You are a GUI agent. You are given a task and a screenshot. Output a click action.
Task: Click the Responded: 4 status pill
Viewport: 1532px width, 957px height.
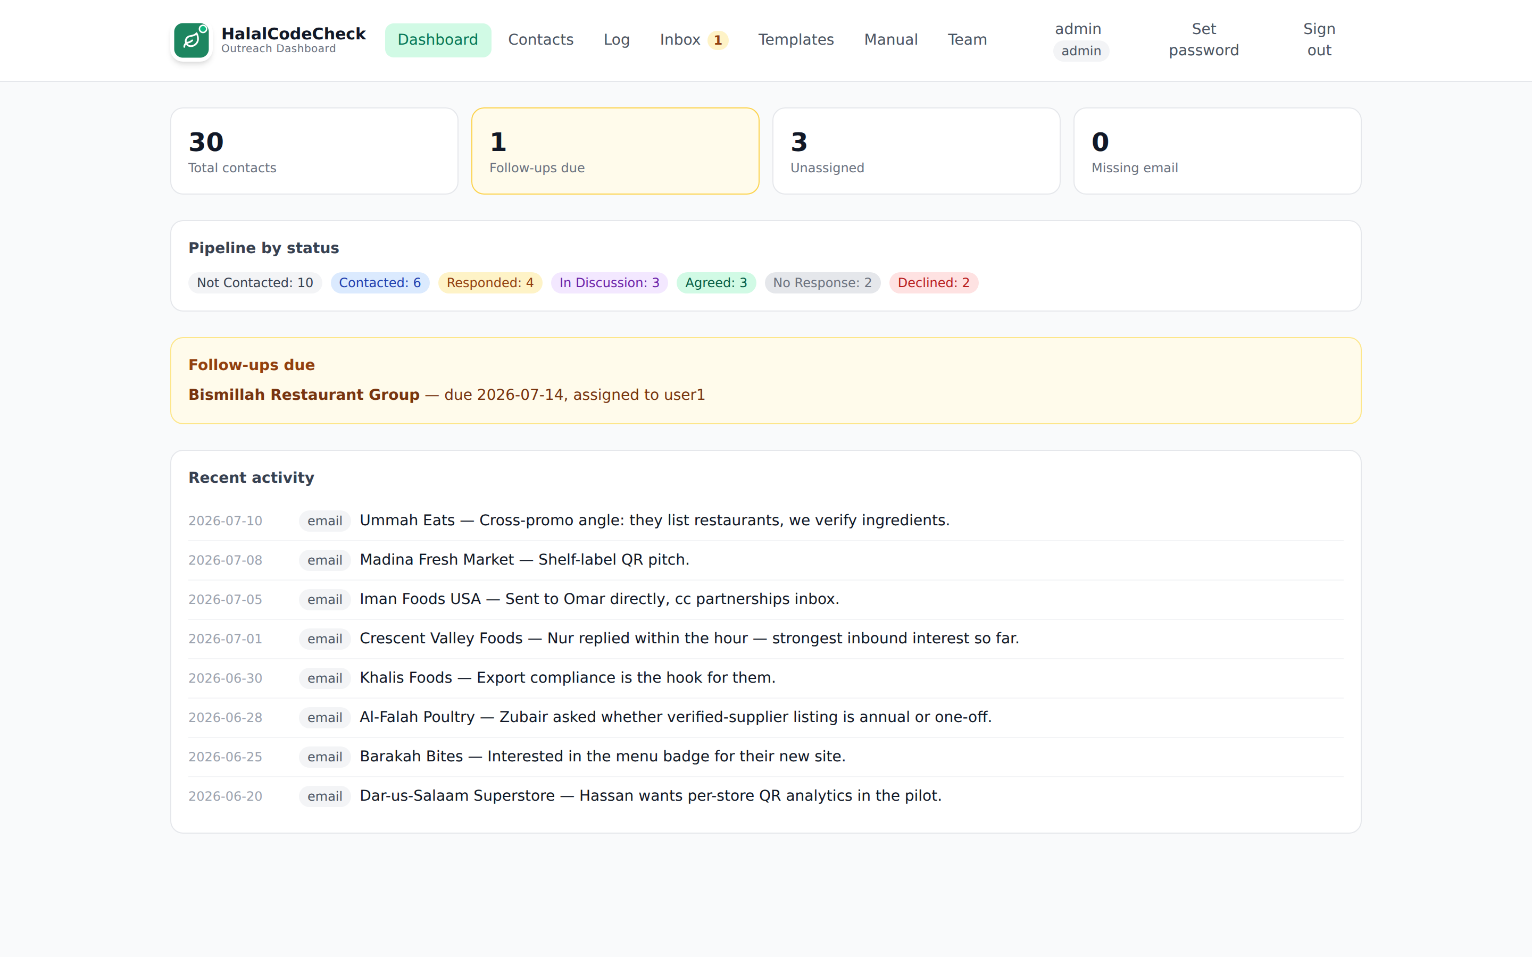coord(489,283)
